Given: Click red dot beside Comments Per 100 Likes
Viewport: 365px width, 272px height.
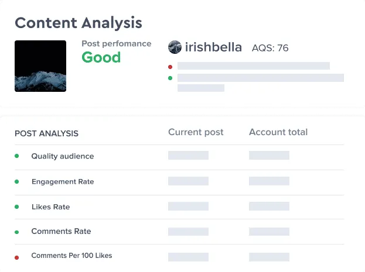Looking at the screenshot, I should click(x=17, y=257).
